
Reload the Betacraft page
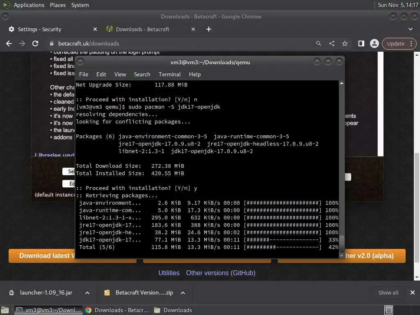tap(35, 43)
